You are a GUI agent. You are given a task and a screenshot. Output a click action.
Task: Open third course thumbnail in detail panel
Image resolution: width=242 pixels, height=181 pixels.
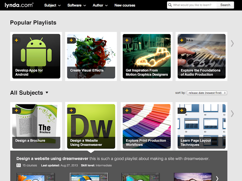coord(140,177)
